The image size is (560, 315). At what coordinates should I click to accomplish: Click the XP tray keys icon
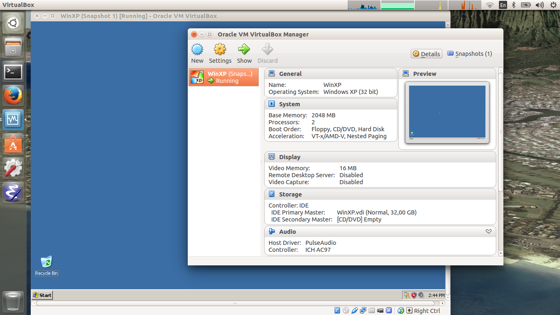tap(407, 295)
